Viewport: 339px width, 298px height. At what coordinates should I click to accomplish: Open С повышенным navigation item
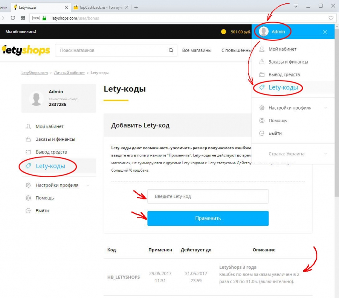tap(236, 50)
